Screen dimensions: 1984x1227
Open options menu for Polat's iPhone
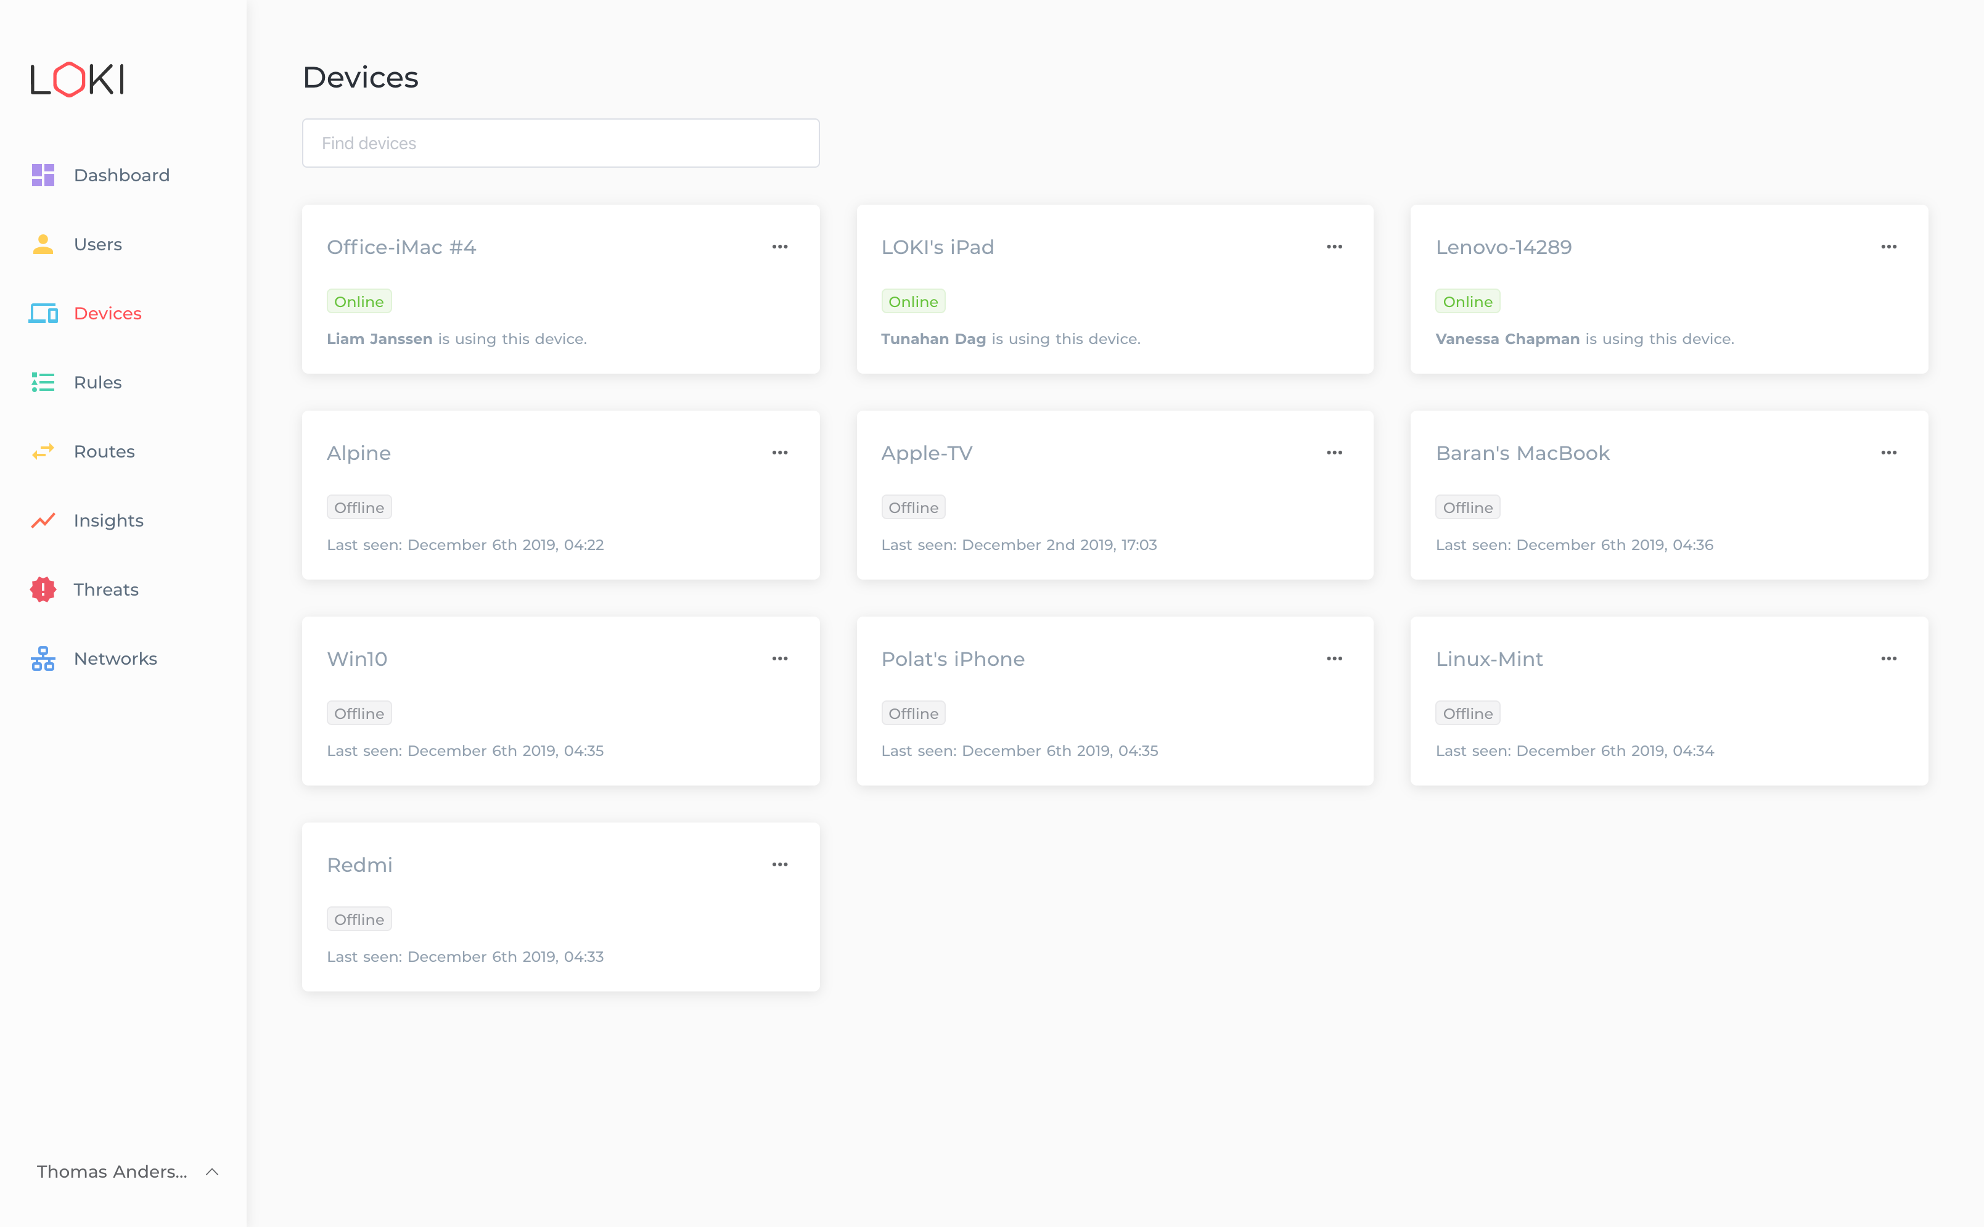(x=1334, y=659)
